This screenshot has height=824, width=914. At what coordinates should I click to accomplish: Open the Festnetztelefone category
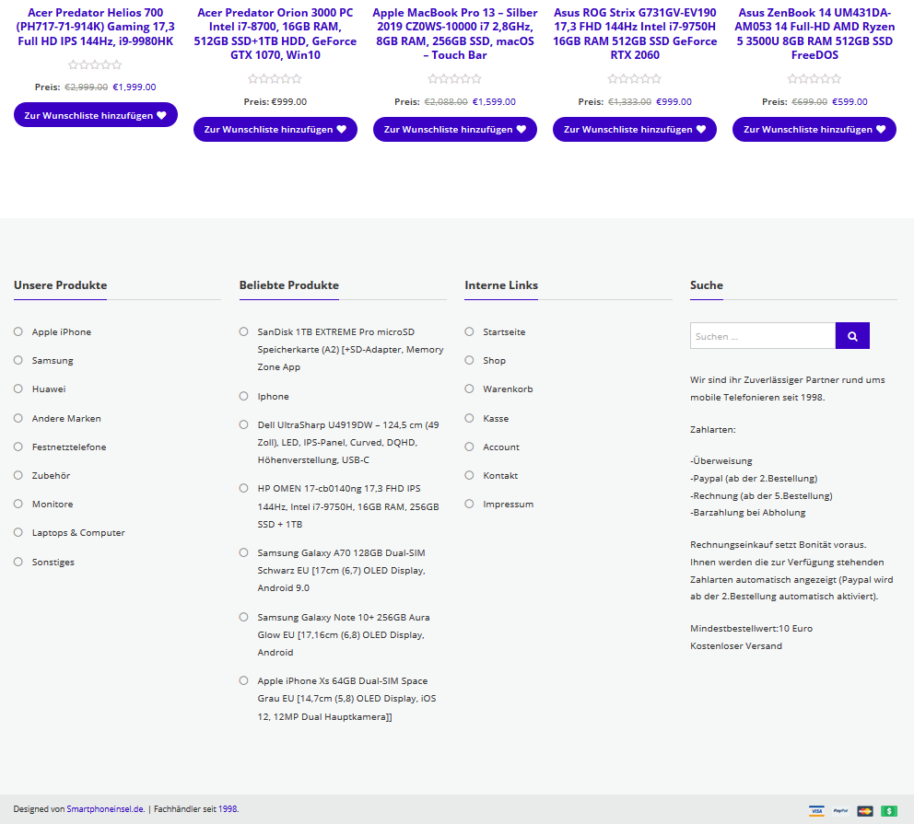pyautogui.click(x=69, y=447)
